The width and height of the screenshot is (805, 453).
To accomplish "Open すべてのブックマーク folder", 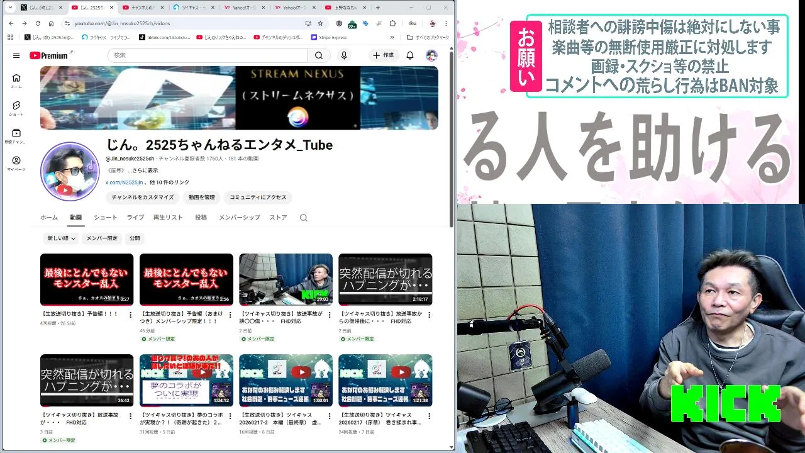I will [428, 37].
